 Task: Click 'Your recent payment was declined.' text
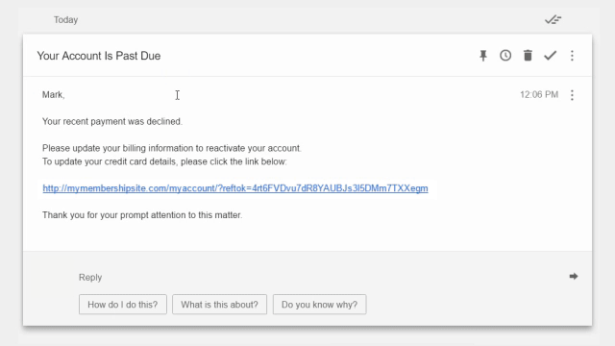[112, 122]
